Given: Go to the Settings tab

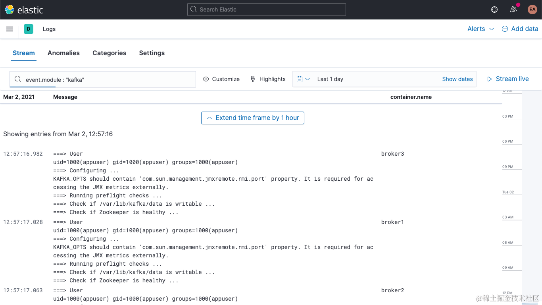Looking at the screenshot, I should click(x=152, y=53).
